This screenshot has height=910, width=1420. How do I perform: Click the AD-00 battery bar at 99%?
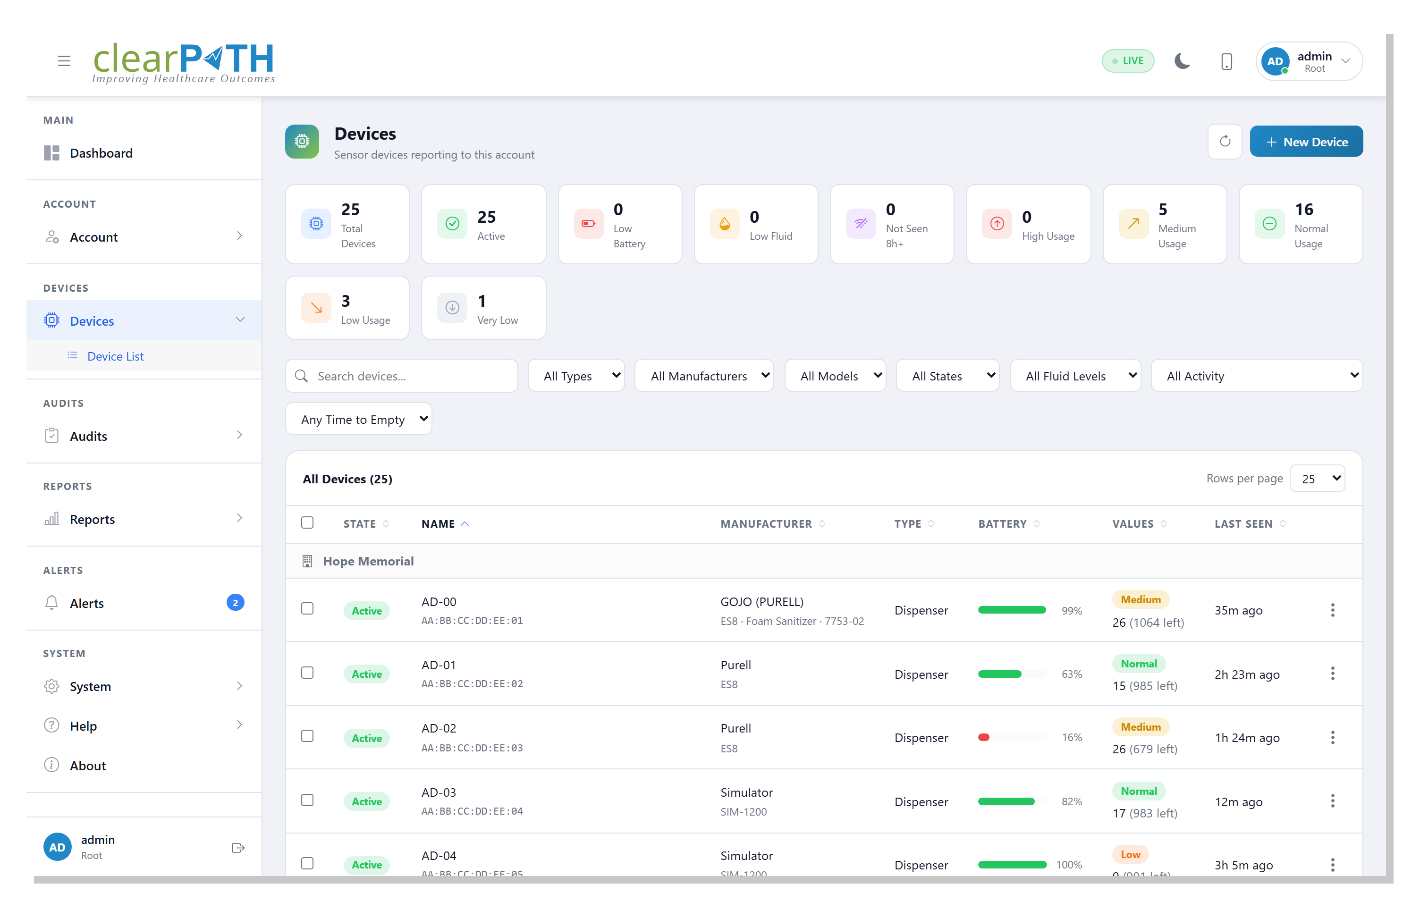click(1012, 610)
